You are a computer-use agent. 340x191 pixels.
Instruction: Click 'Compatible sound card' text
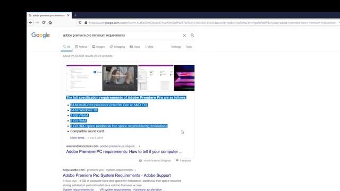point(87,131)
